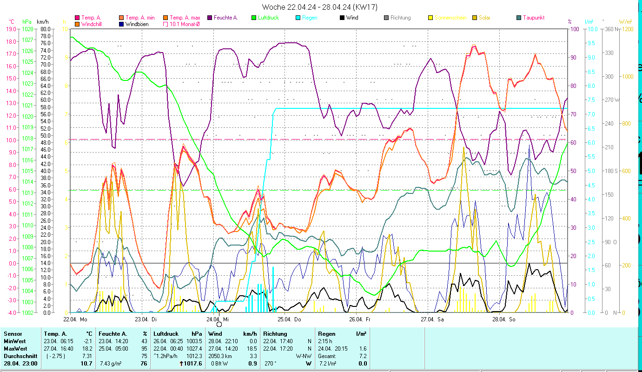This screenshot has height=372, width=642.
Task: Select the direction time '22.04. 17:40'
Action: tap(278, 341)
